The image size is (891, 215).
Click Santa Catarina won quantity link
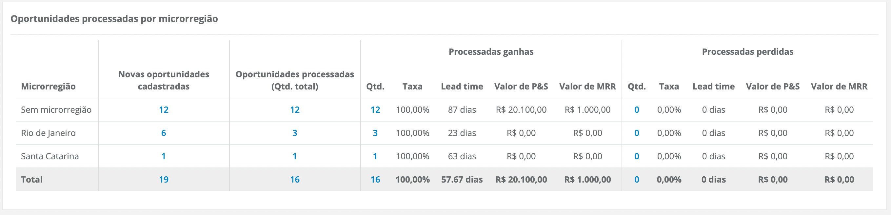pyautogui.click(x=375, y=156)
